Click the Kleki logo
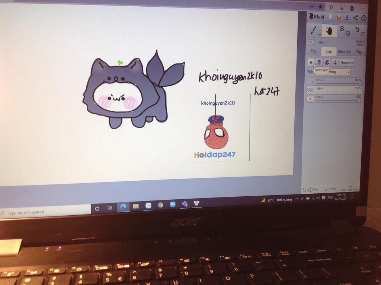 pos(316,16)
